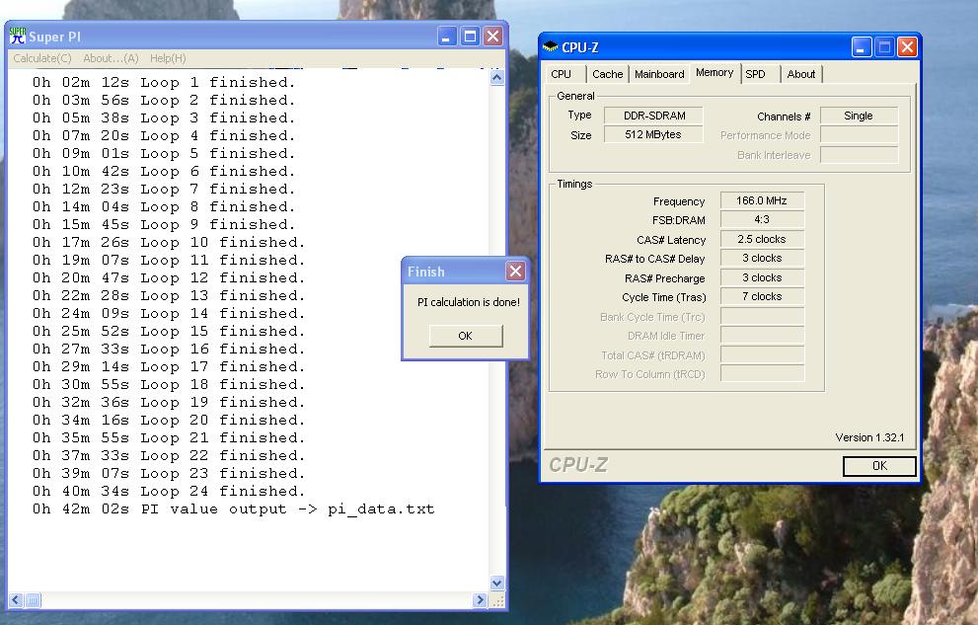Image resolution: width=978 pixels, height=625 pixels.
Task: Click the FSB:DRAM value 4:3
Action: point(762,219)
